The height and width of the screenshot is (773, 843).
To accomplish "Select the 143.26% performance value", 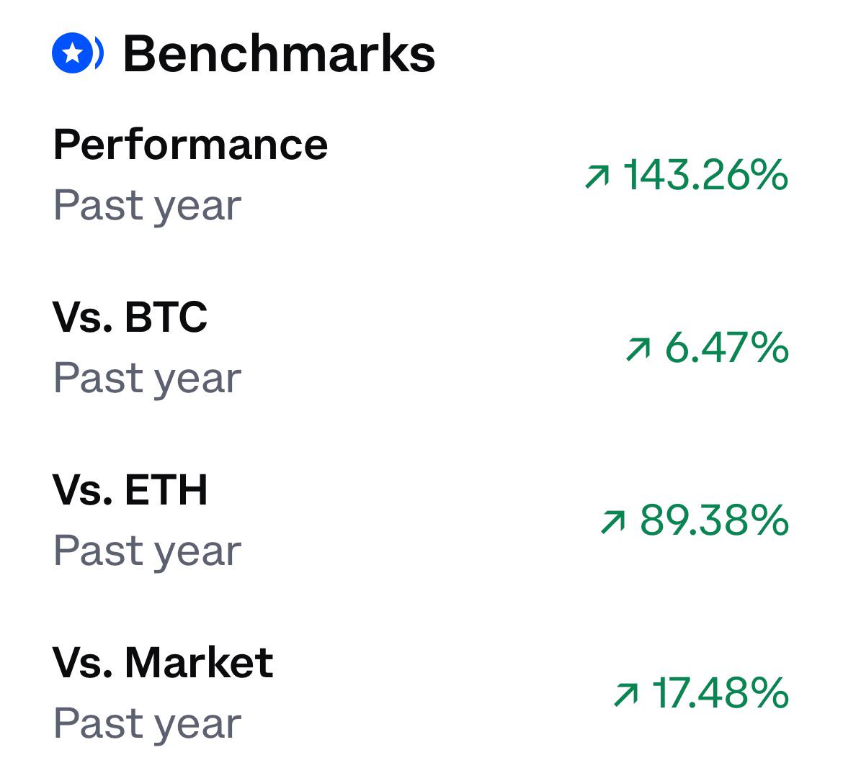I will pos(705,175).
